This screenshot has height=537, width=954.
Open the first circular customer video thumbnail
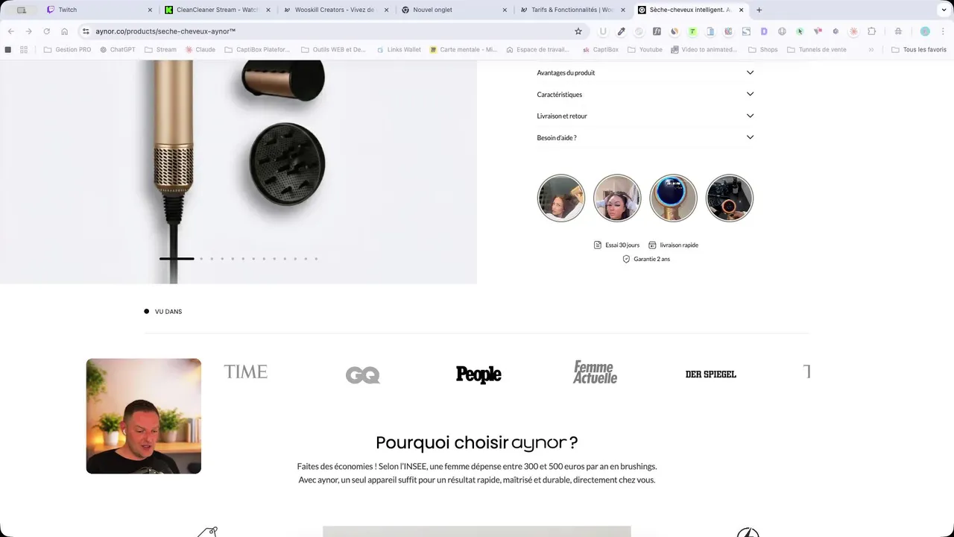point(561,198)
